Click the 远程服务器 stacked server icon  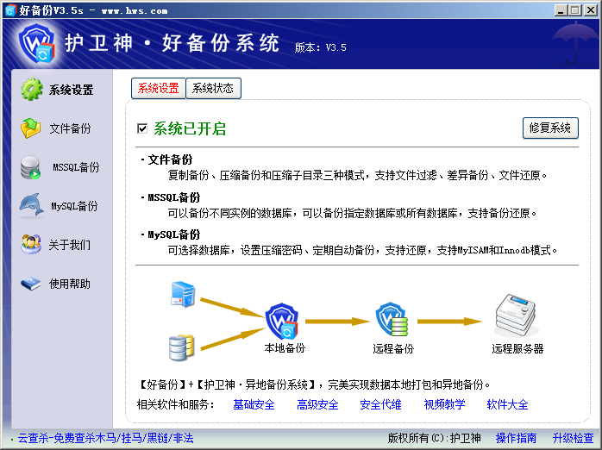click(x=516, y=316)
